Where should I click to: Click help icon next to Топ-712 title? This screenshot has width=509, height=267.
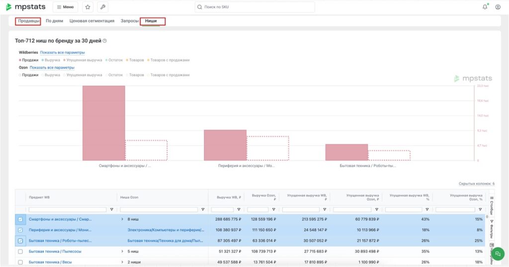(x=105, y=41)
